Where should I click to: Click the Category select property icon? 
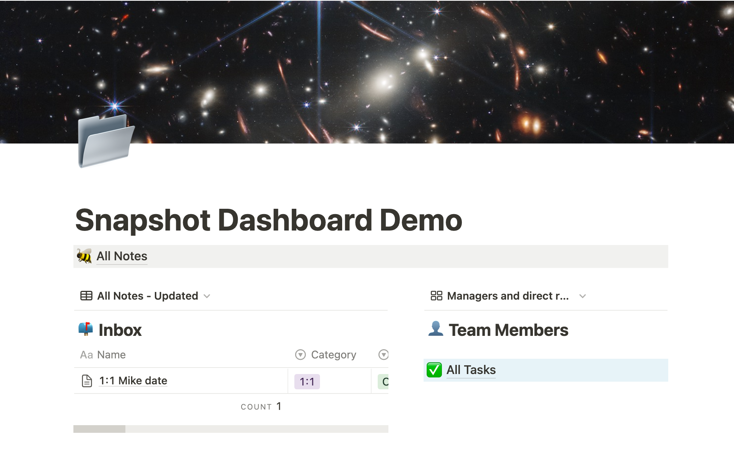pos(300,355)
